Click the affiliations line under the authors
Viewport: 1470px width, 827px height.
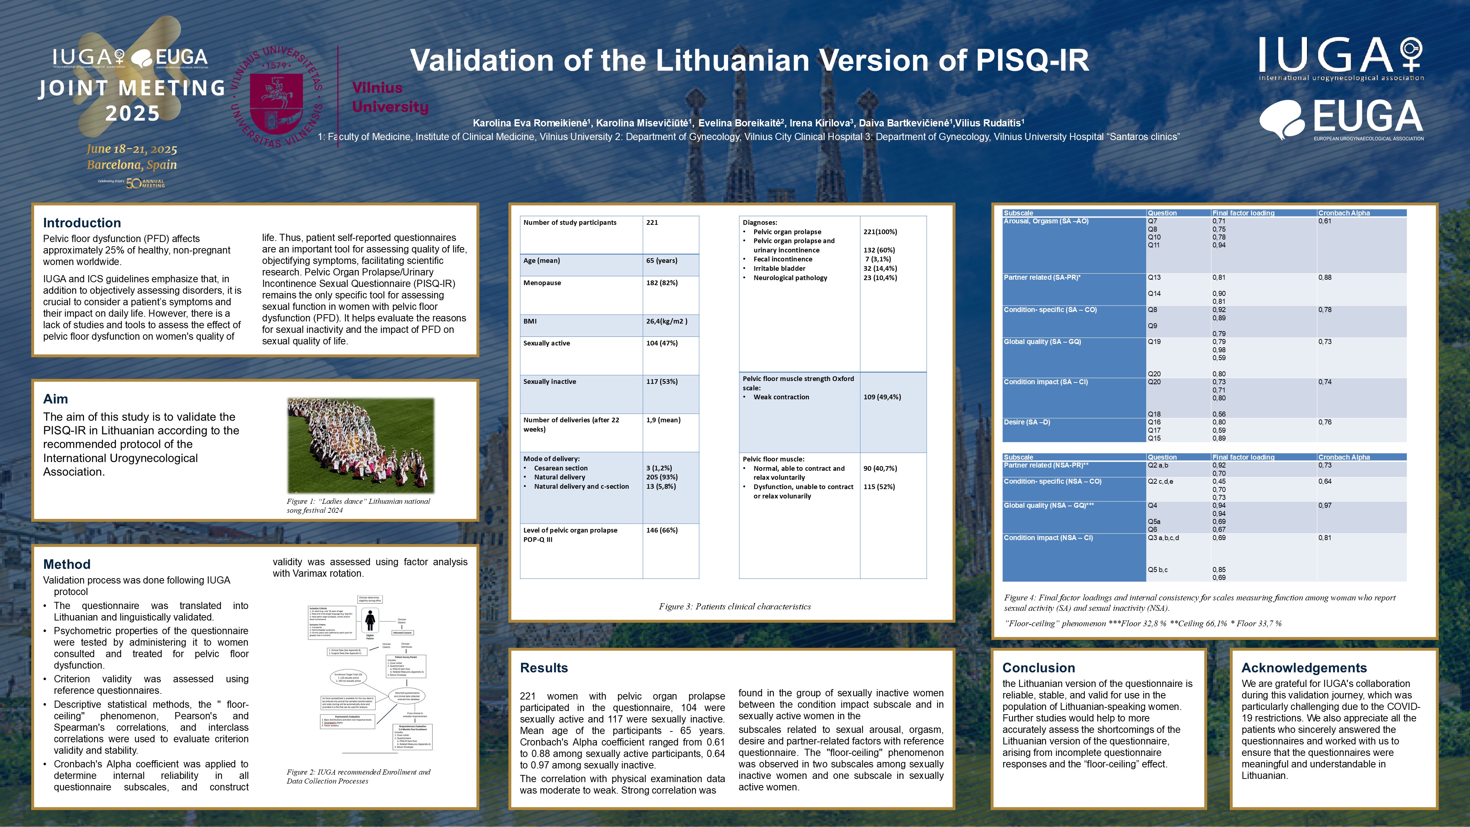(x=749, y=137)
